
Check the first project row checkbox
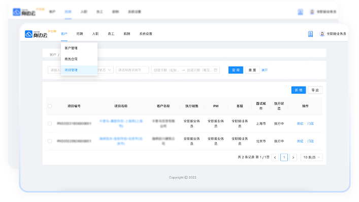pos(50,124)
